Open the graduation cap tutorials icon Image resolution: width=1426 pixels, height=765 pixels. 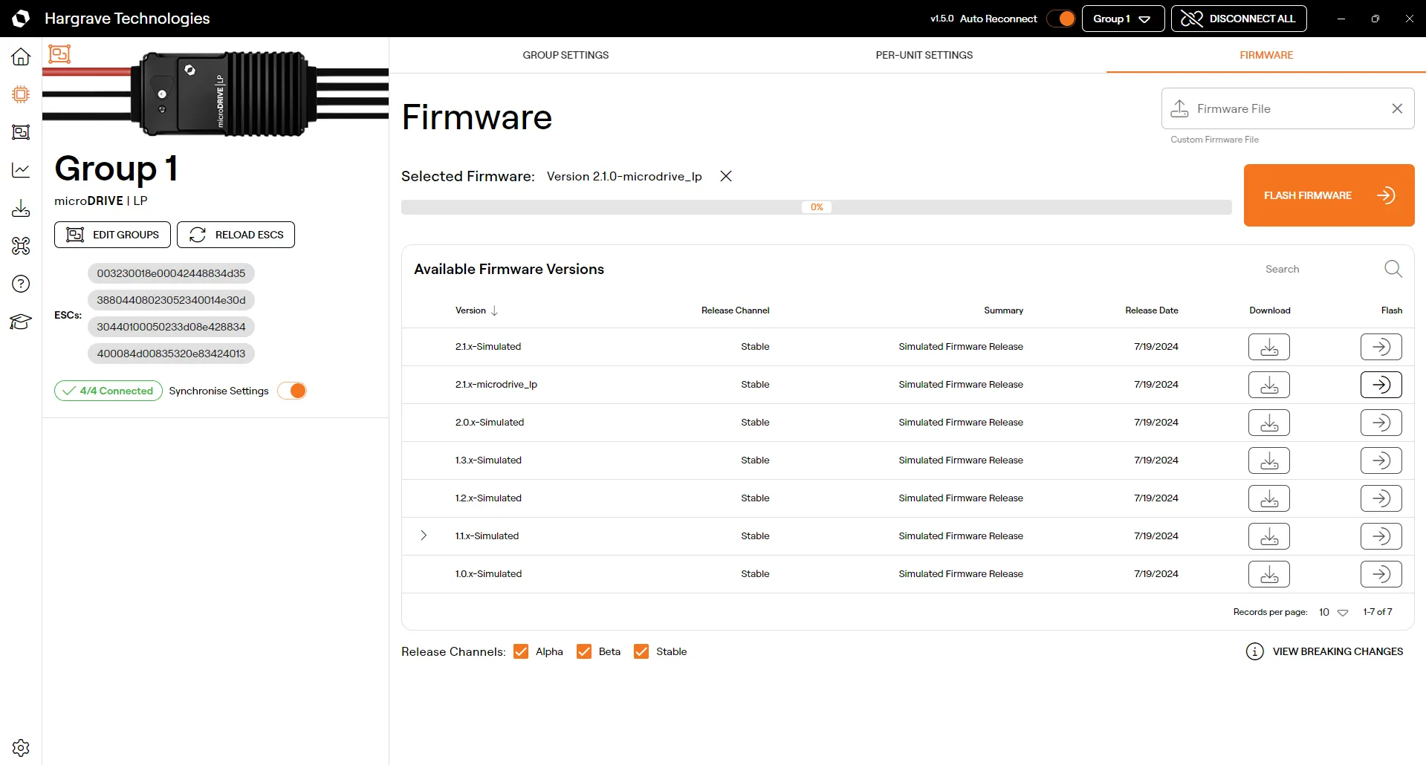[x=21, y=322]
